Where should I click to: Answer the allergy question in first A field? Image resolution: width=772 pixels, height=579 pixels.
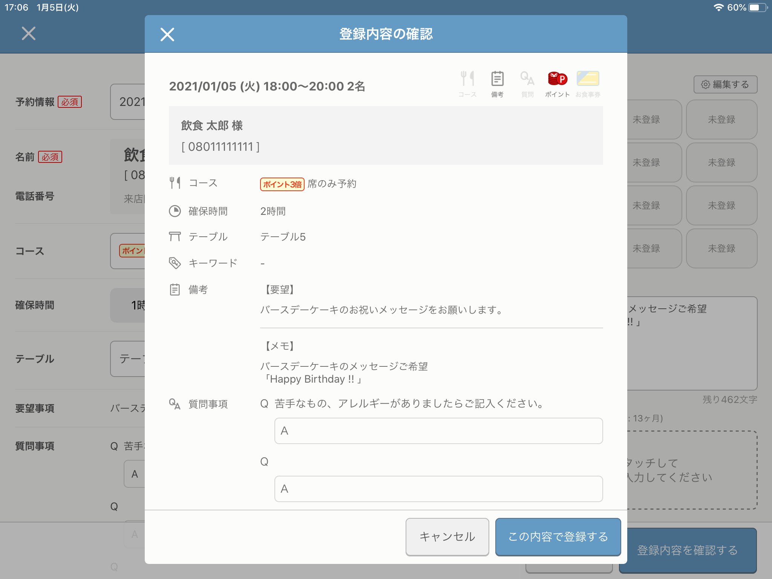[438, 431]
